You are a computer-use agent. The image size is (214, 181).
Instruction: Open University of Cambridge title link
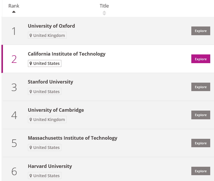(x=56, y=110)
